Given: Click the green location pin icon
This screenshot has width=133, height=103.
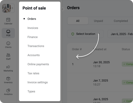Looking at the screenshot, I should pos(73,34).
